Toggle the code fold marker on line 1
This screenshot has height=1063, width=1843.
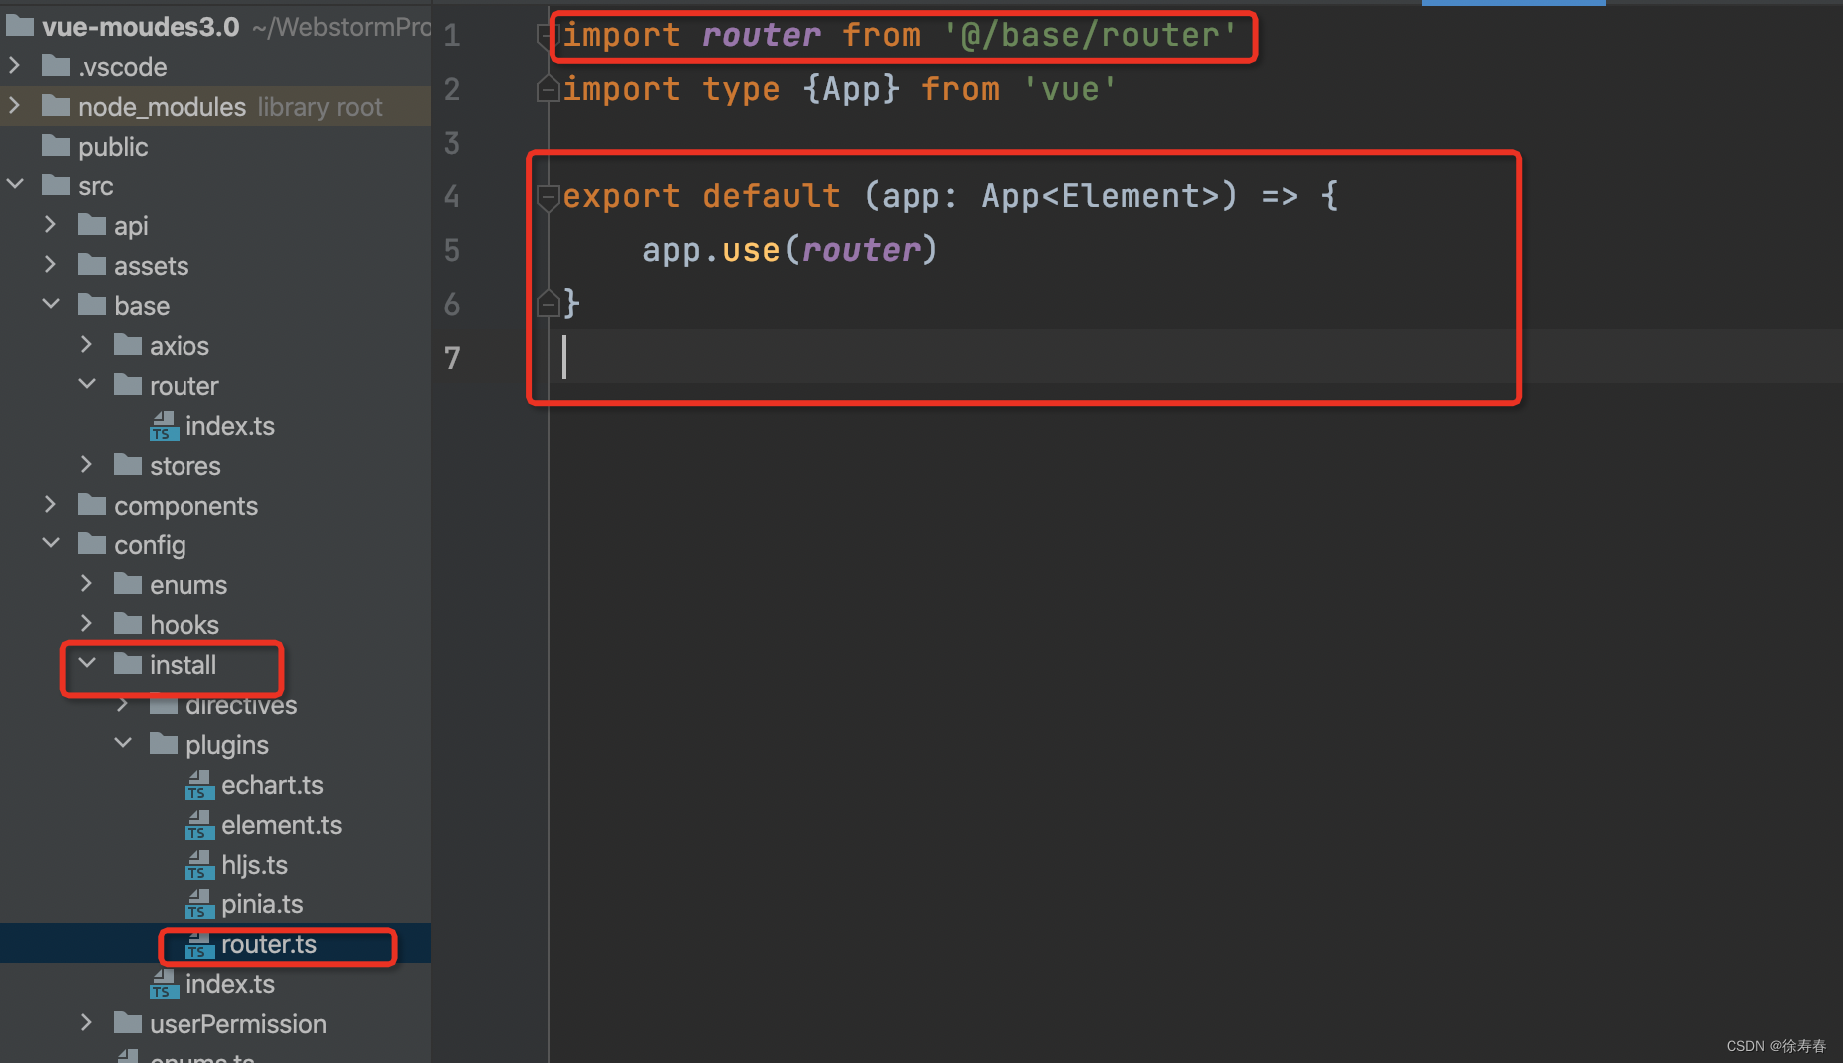click(x=548, y=36)
